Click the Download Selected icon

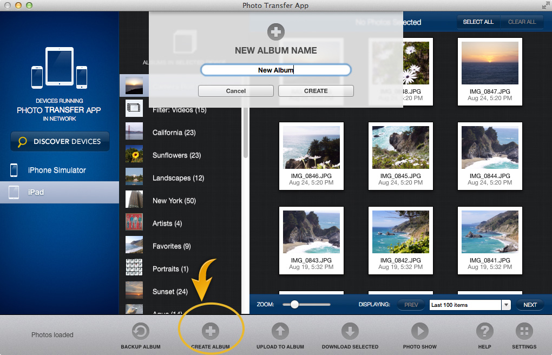point(350,331)
